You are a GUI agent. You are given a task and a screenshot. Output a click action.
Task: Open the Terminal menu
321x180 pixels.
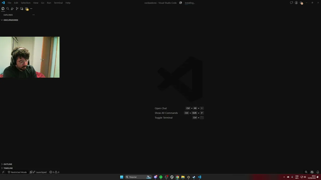[58, 3]
